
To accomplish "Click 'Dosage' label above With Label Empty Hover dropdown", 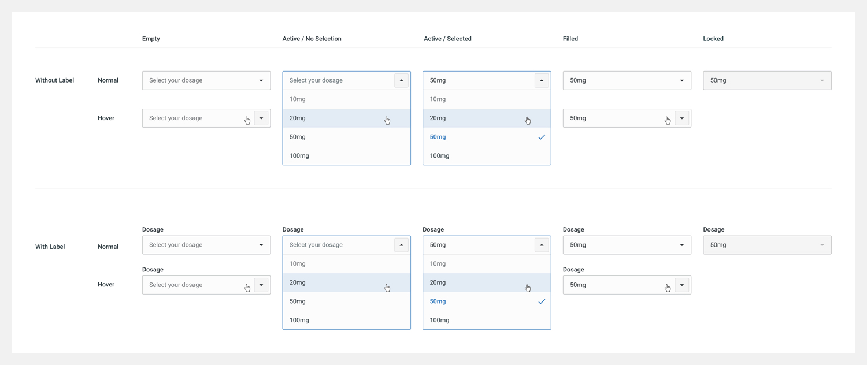I will pyautogui.click(x=153, y=269).
